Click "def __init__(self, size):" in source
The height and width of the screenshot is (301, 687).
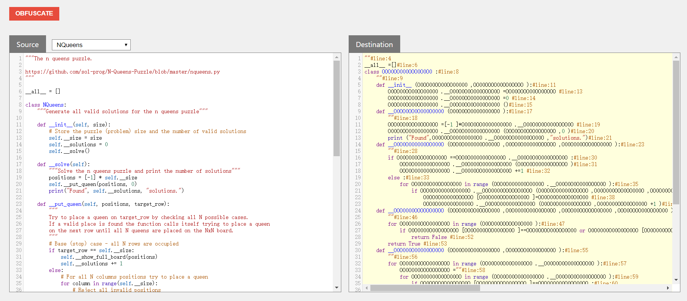coord(74,125)
